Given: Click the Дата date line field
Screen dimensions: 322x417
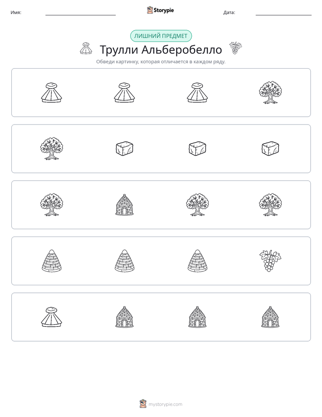Looking at the screenshot, I should pyautogui.click(x=284, y=13).
